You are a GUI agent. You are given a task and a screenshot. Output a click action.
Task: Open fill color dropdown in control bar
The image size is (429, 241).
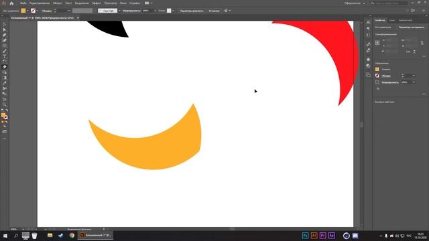tap(27, 11)
